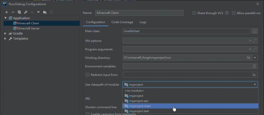The height and width of the screenshot is (115, 264).
Task: Add a new run configuration
Action: [6, 12]
